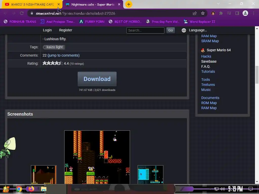
Task: Open the Language selector
Action: 198,30
